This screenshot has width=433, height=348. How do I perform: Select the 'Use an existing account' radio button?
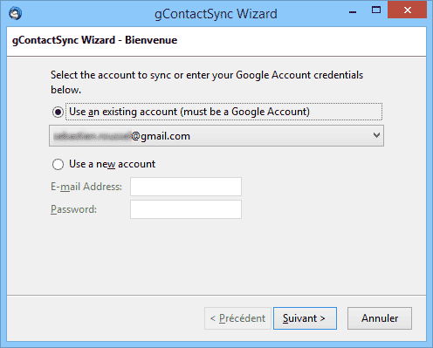tap(58, 112)
